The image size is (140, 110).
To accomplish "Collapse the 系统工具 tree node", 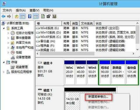I will 3,28.
